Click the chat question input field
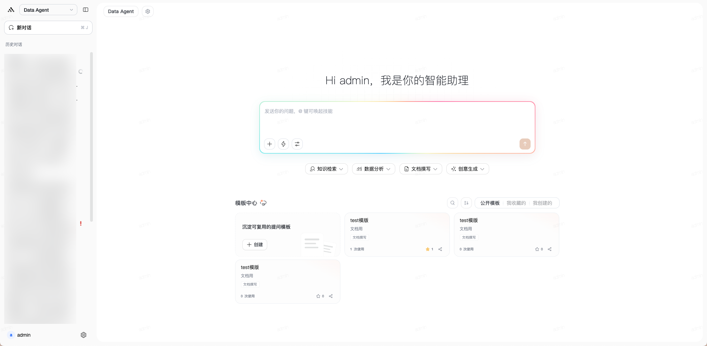The image size is (707, 346). [x=397, y=121]
